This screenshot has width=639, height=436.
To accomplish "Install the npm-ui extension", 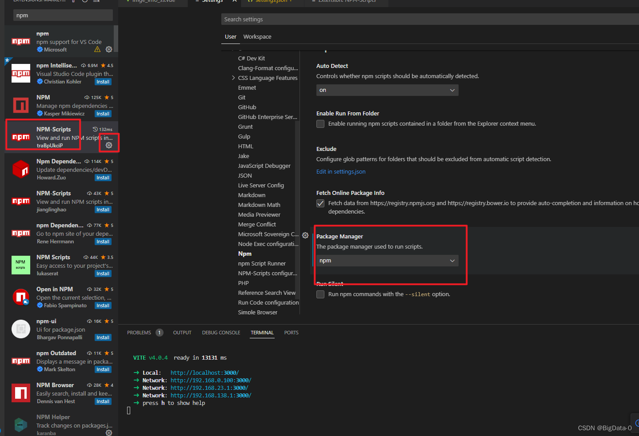I will click(103, 337).
